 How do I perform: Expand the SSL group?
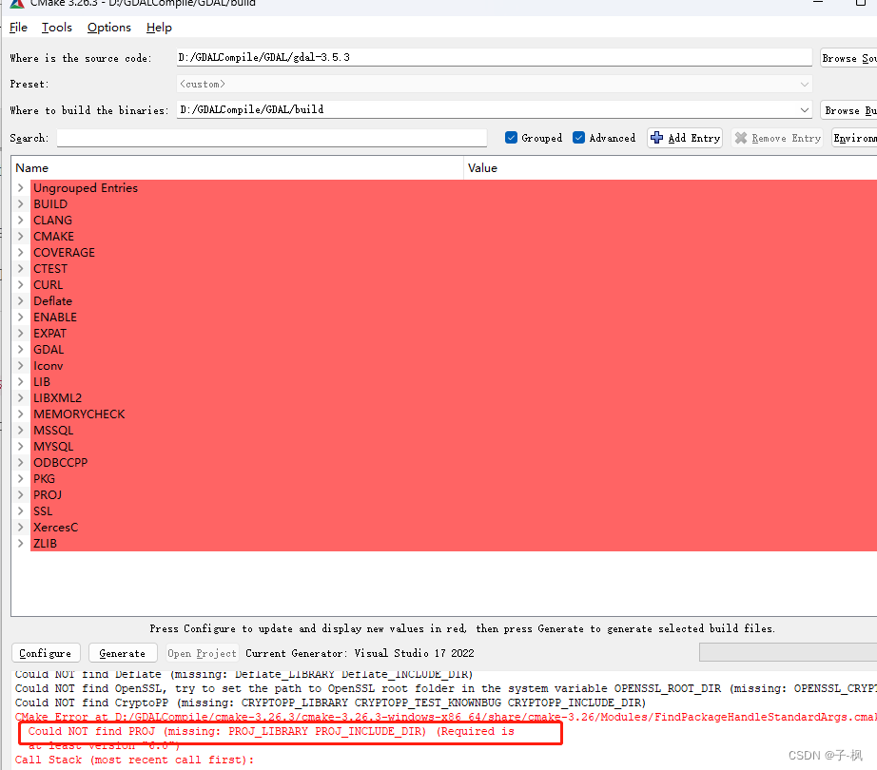(21, 511)
